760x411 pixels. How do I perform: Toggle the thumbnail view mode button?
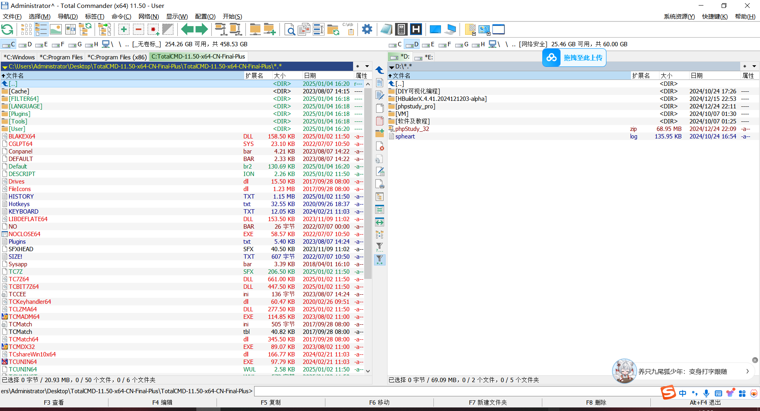click(x=56, y=29)
